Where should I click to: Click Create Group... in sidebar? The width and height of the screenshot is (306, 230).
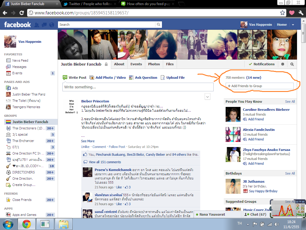pyautogui.click(x=24, y=185)
